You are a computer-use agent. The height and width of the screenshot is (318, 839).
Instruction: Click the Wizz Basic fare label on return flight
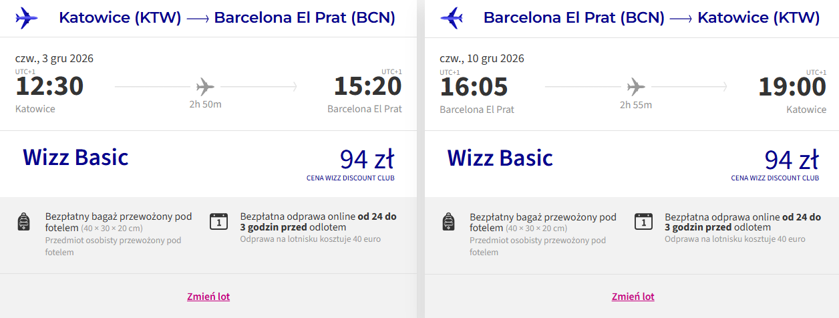pos(500,158)
